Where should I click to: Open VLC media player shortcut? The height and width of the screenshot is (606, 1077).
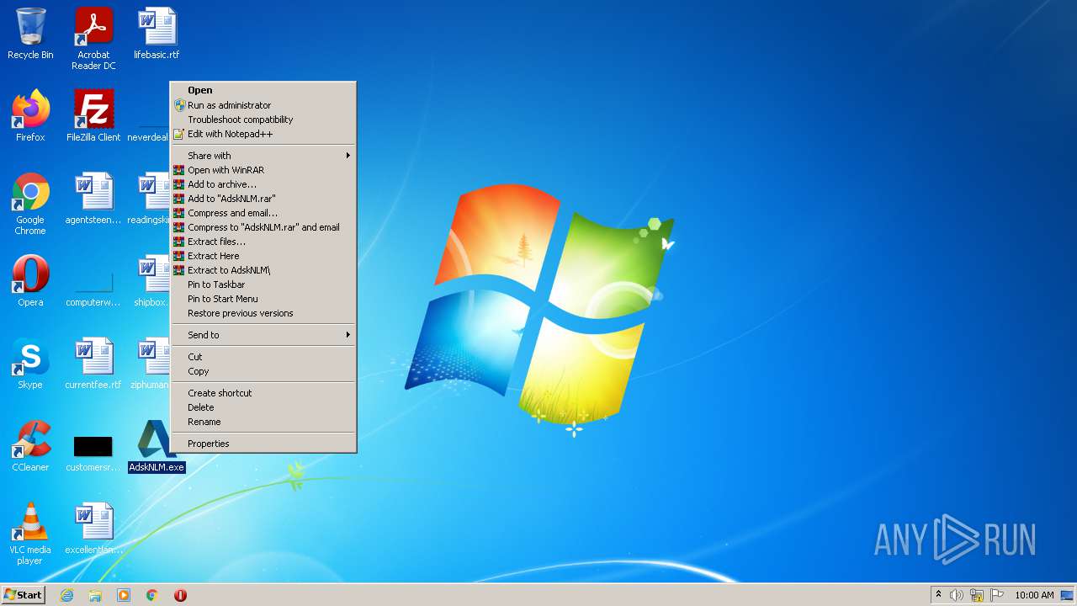point(30,534)
